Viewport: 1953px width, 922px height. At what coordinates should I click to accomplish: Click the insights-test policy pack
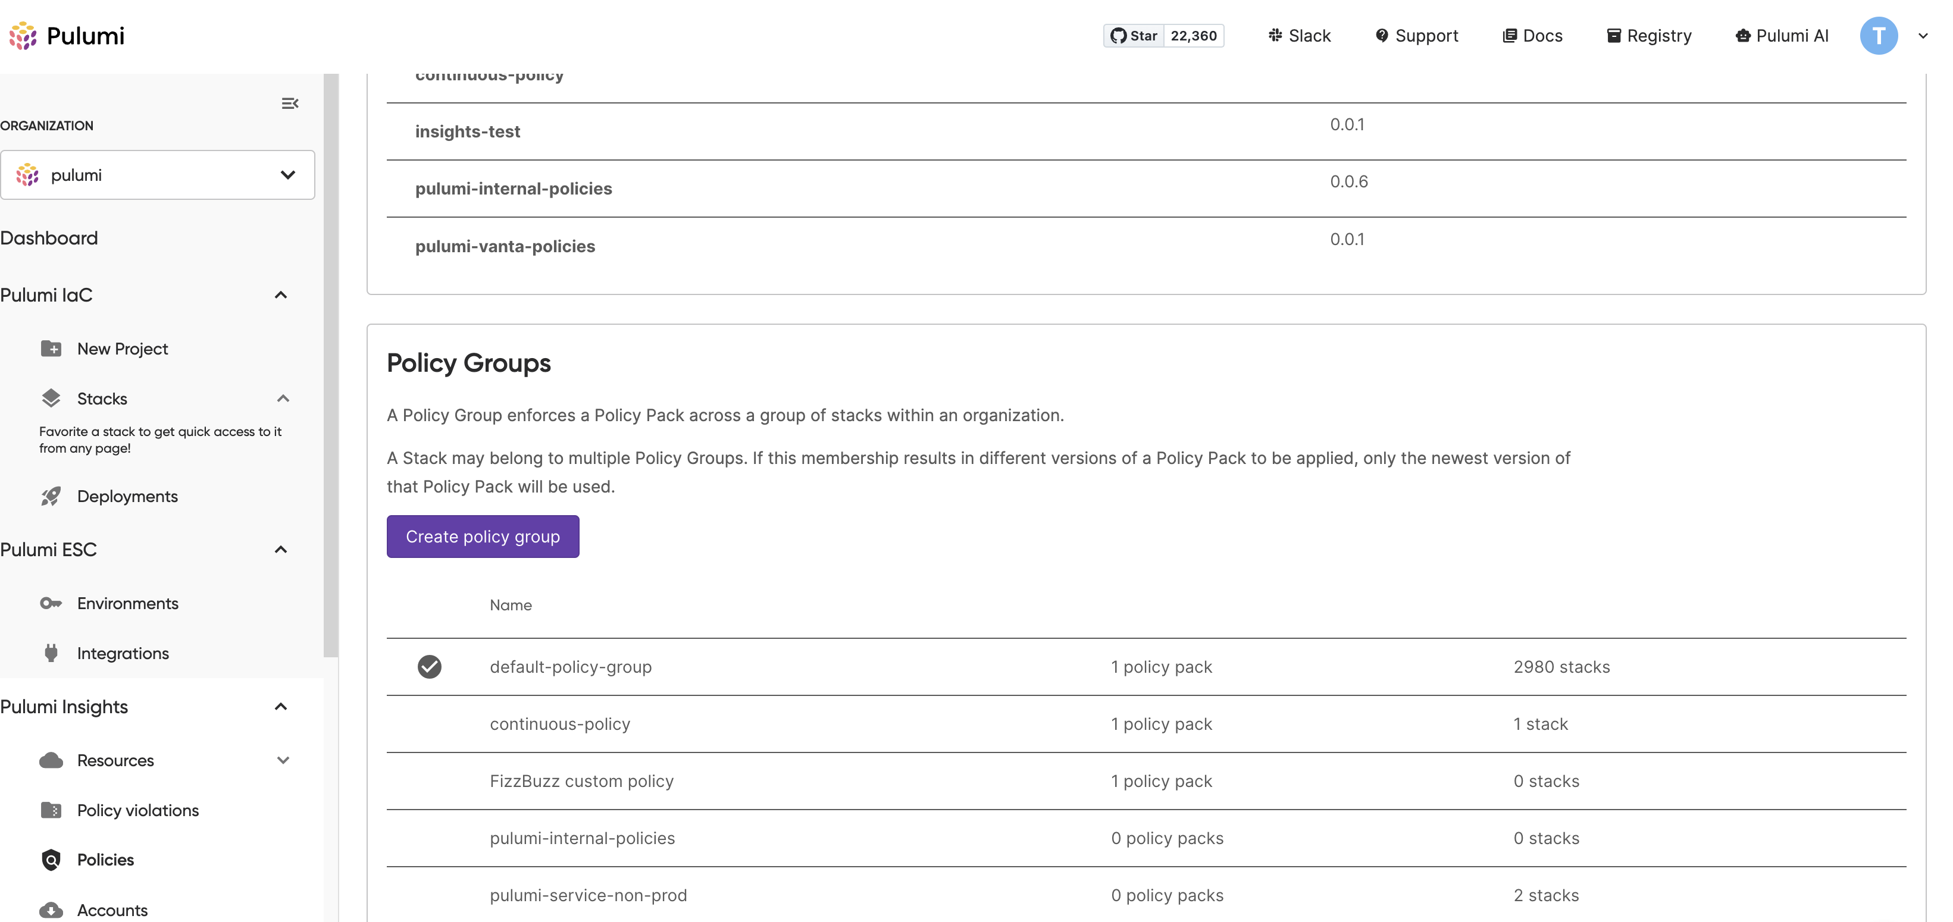[468, 131]
